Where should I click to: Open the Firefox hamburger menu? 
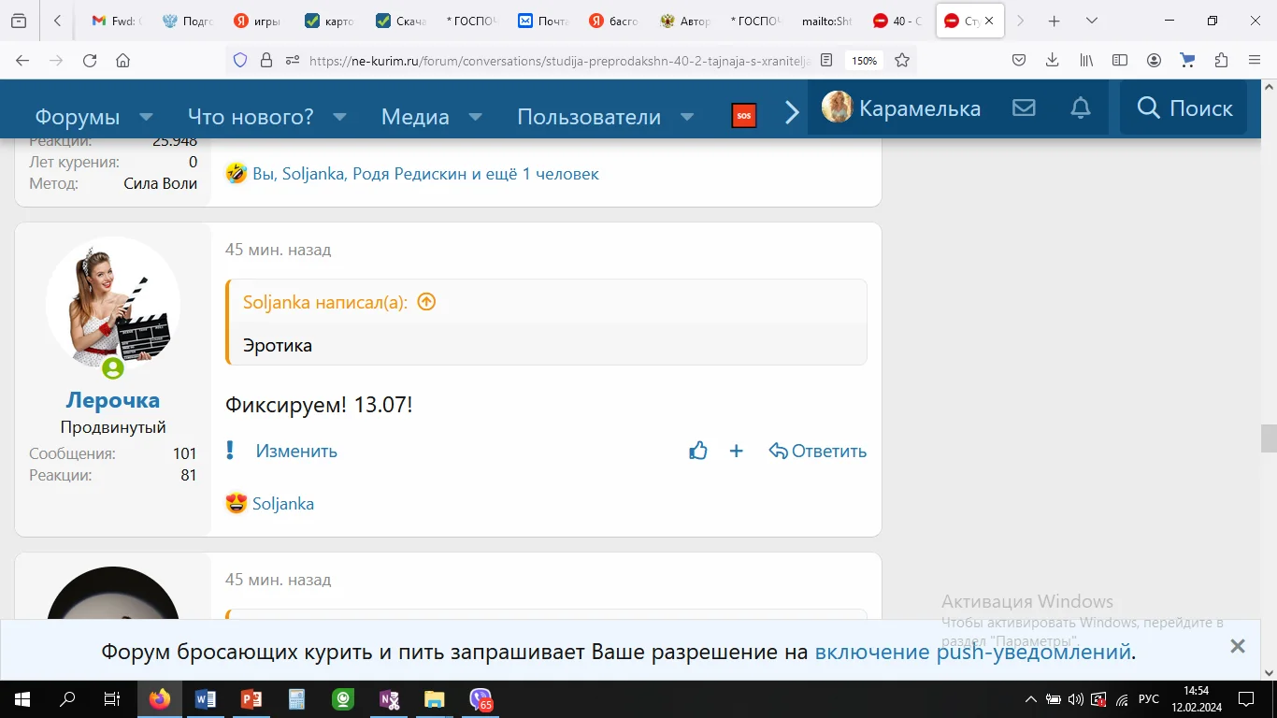[1255, 60]
